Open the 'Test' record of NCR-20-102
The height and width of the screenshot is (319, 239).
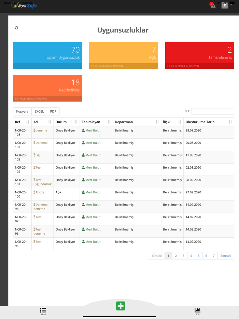[x=39, y=168]
